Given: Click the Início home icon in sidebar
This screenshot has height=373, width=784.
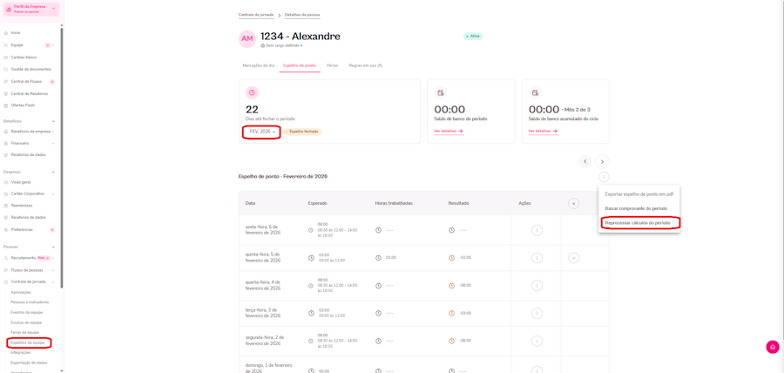Looking at the screenshot, I should point(6,33).
